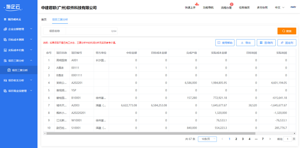Click the download icon in 导出
The height and width of the screenshot is (148, 300).
tap(242, 43)
